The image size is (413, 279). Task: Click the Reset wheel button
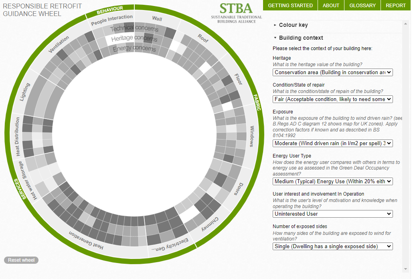[21, 260]
